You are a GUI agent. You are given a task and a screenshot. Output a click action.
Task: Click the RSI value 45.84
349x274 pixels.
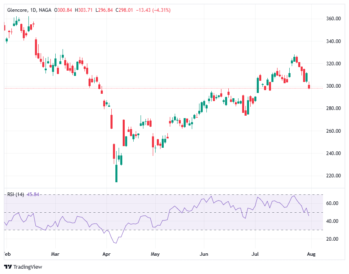(33, 194)
